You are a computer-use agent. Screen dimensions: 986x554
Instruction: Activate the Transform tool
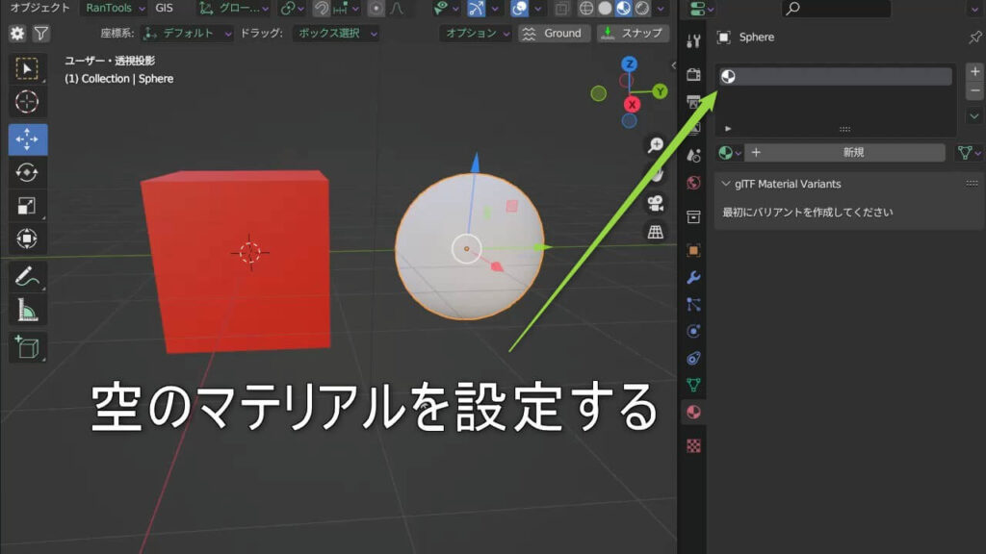coord(27,239)
